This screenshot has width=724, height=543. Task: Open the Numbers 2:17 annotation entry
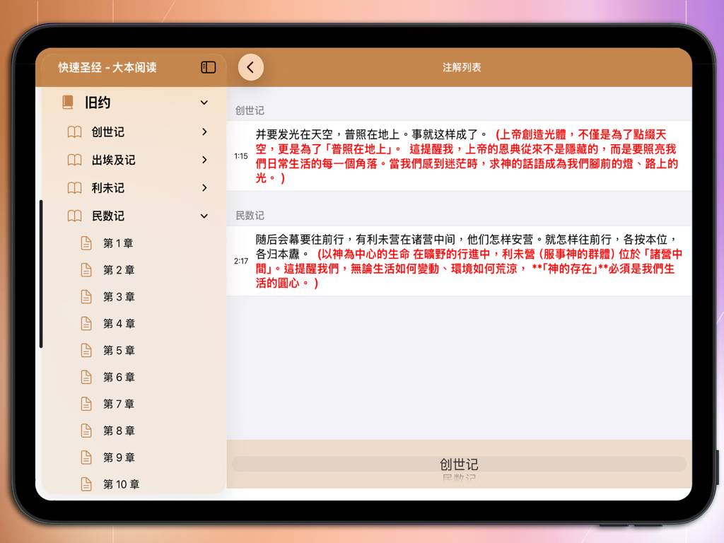[467, 262]
